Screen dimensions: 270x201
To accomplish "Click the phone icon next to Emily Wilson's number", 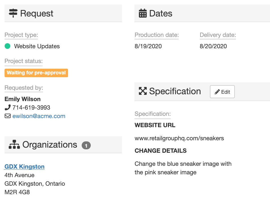I will click(x=7, y=108).
